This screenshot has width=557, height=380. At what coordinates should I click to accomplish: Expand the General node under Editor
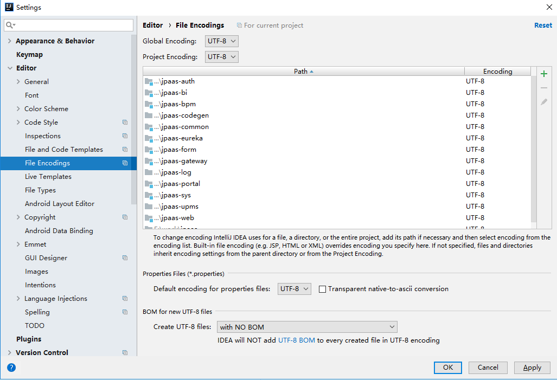click(18, 81)
